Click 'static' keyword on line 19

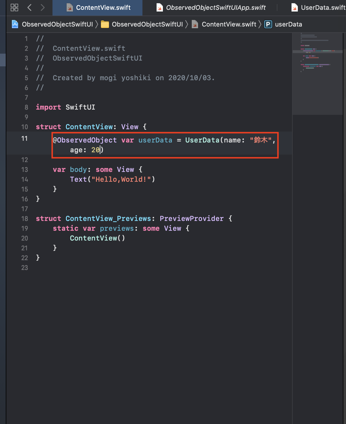click(65, 228)
